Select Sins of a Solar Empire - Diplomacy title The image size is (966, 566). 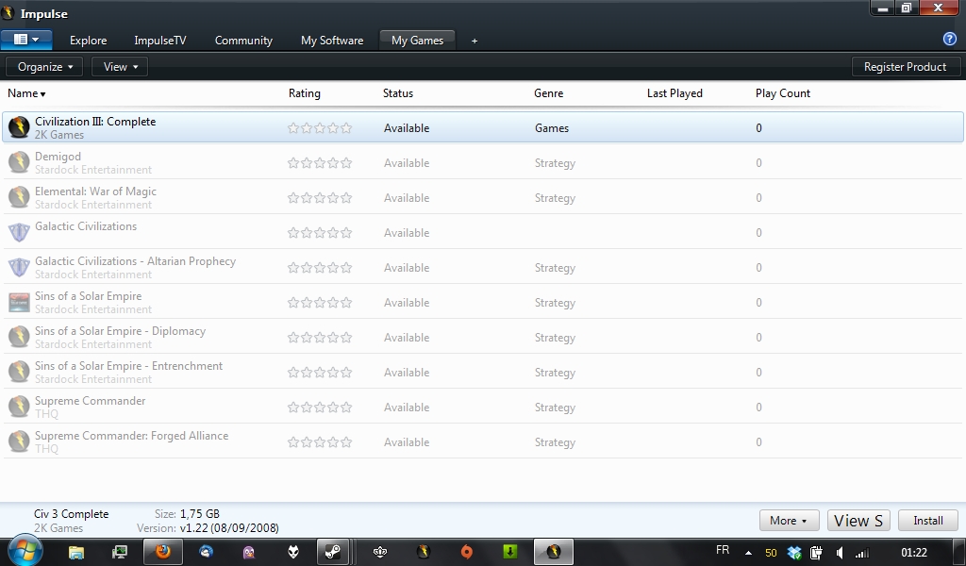(120, 331)
